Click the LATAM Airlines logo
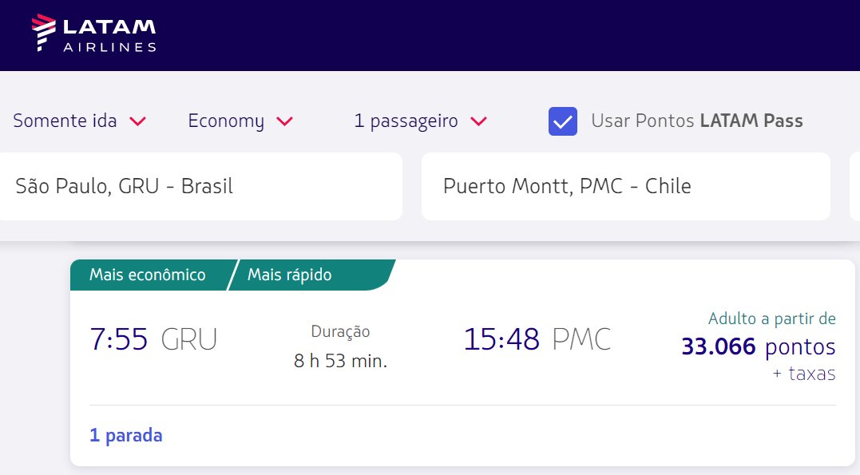 pyautogui.click(x=93, y=34)
